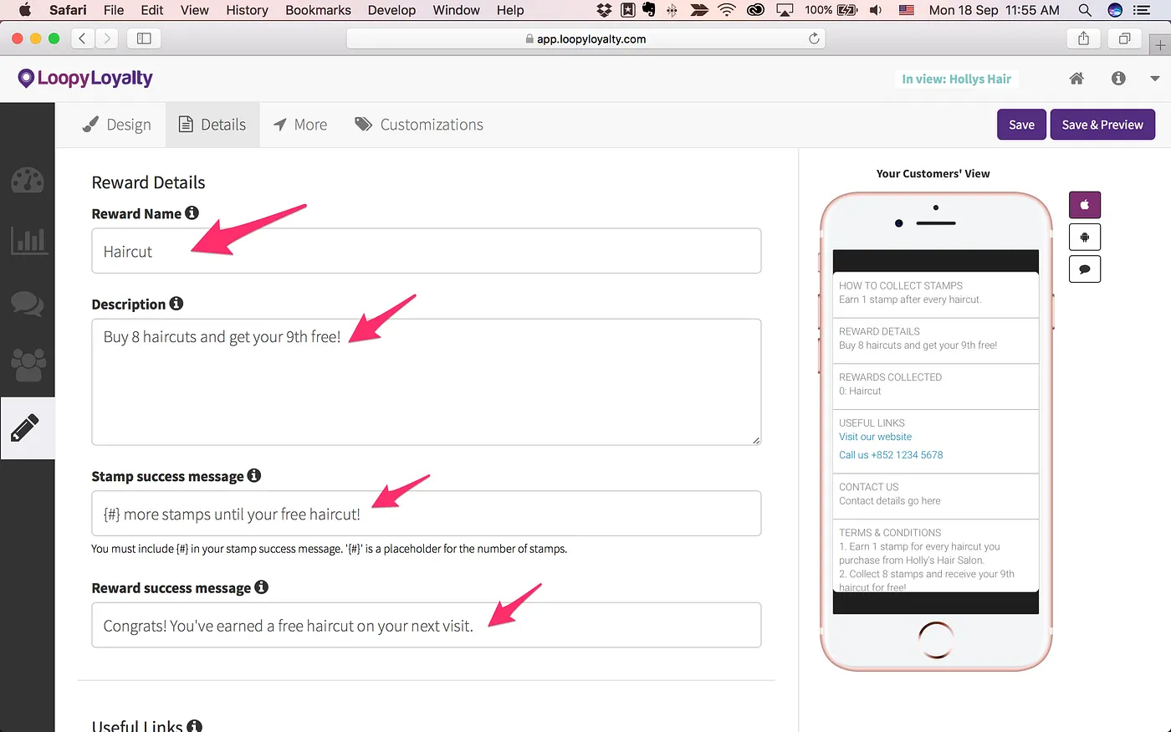Click the info icon beside Reward Name
Viewport: 1171px width, 732px height.
192,213
